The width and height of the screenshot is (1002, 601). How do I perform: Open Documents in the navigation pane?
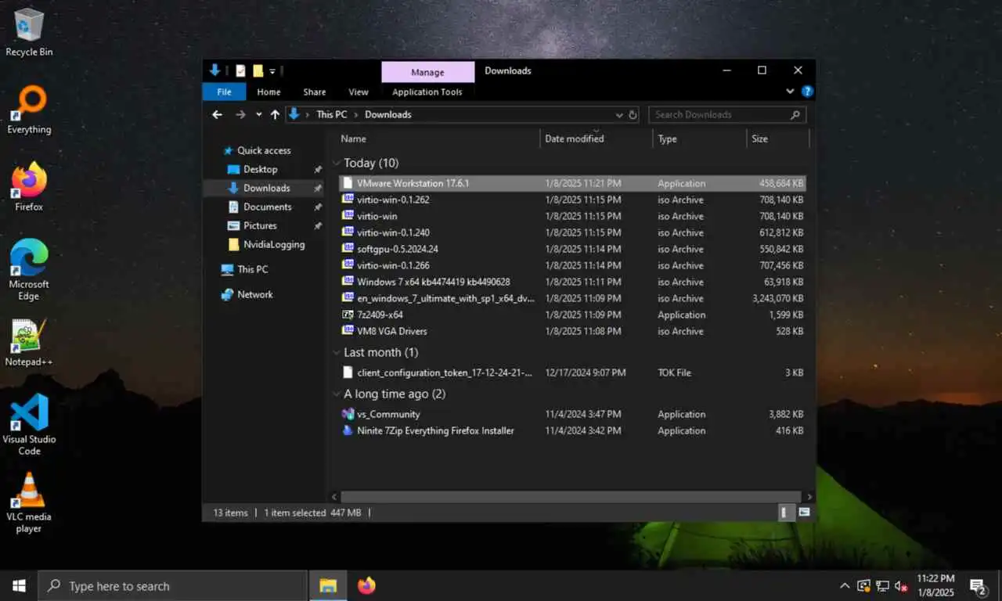point(267,207)
